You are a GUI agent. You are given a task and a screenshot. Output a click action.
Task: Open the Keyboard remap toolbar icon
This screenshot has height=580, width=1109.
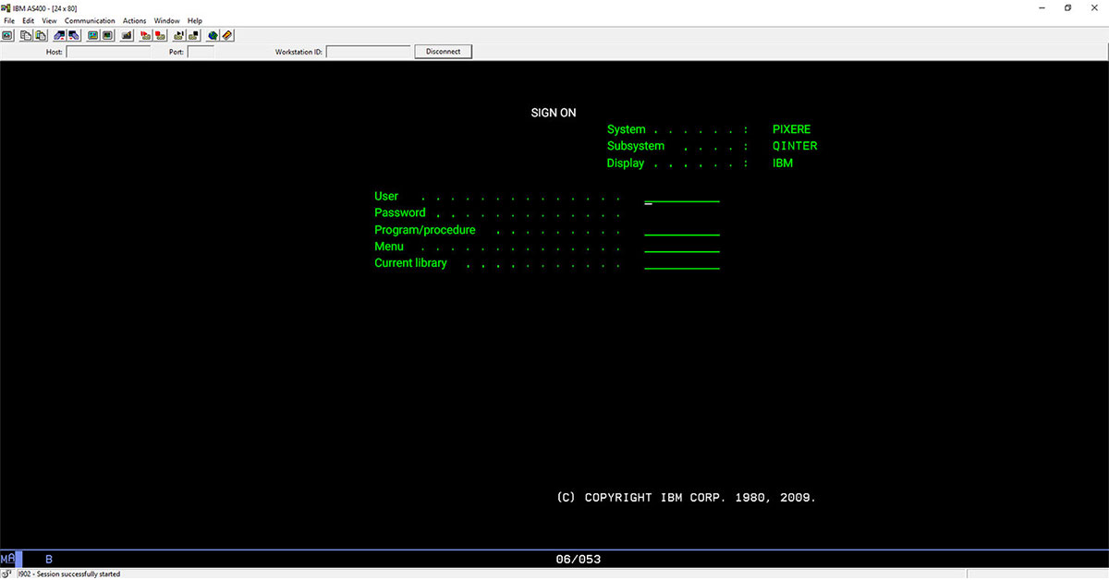[127, 35]
